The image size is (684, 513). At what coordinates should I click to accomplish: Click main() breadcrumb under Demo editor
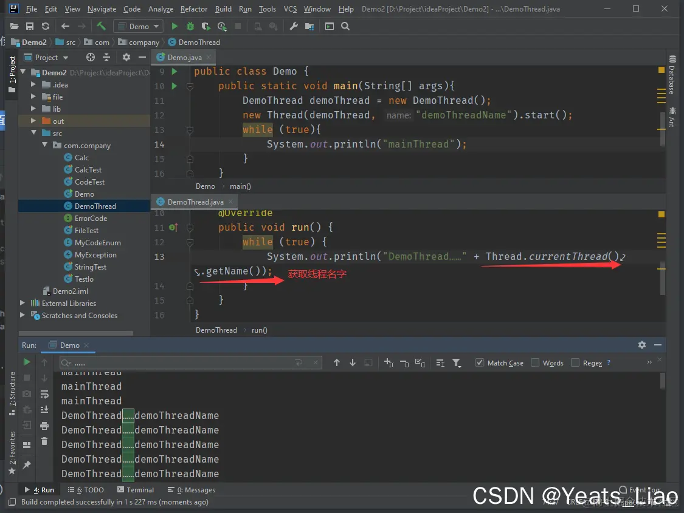(240, 186)
